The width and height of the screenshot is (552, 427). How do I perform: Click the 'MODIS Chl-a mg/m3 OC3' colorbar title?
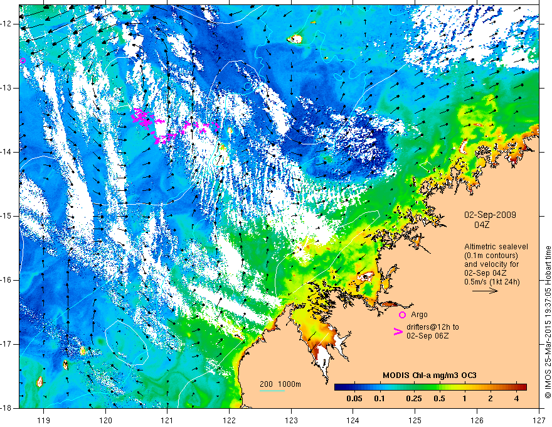point(429,376)
